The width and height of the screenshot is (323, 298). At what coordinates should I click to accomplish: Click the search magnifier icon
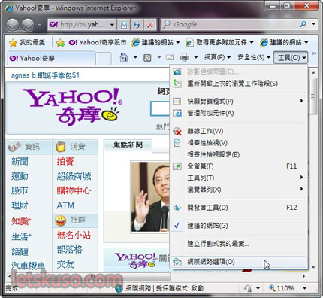point(303,24)
